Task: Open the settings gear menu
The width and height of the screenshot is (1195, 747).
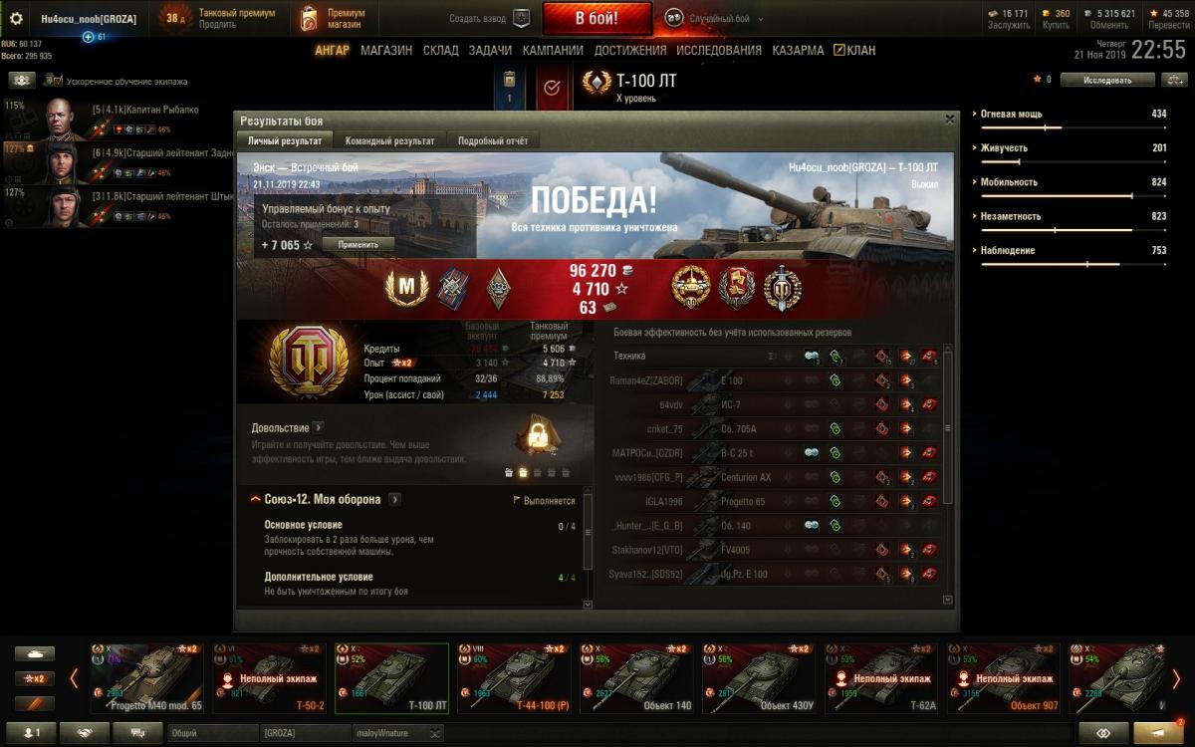Action: tap(16, 18)
